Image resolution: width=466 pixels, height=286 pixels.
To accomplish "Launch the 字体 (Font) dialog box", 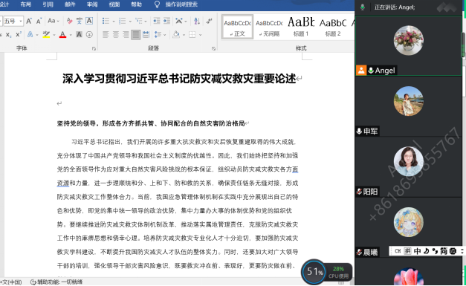I will pos(94,48).
